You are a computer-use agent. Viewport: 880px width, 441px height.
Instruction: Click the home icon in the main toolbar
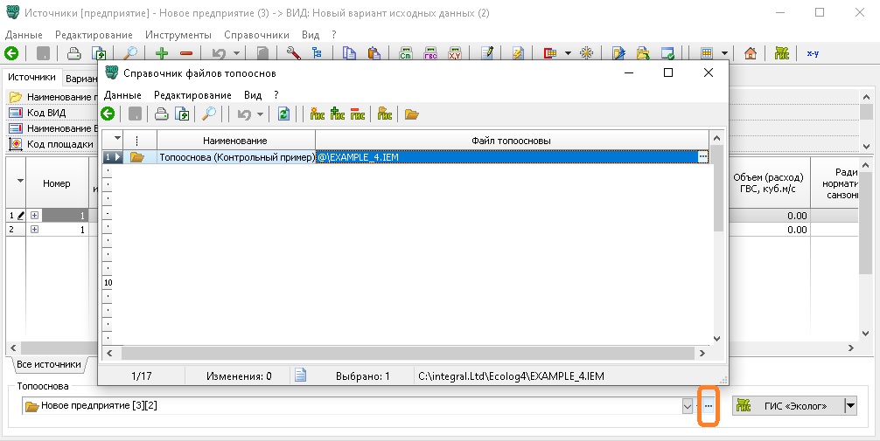(750, 52)
